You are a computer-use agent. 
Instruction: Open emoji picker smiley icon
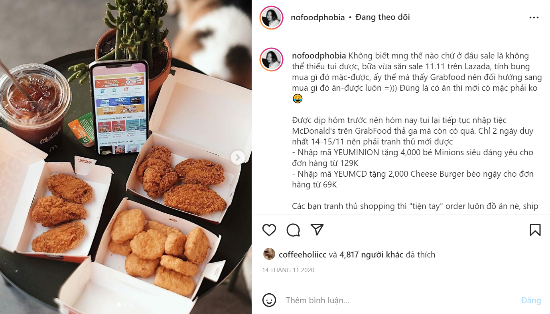[x=269, y=300]
